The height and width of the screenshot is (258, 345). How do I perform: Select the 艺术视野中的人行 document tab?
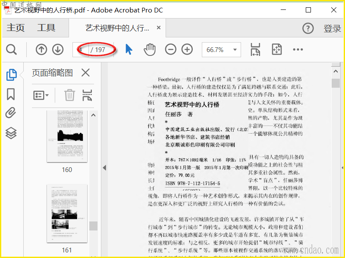pos(117,28)
